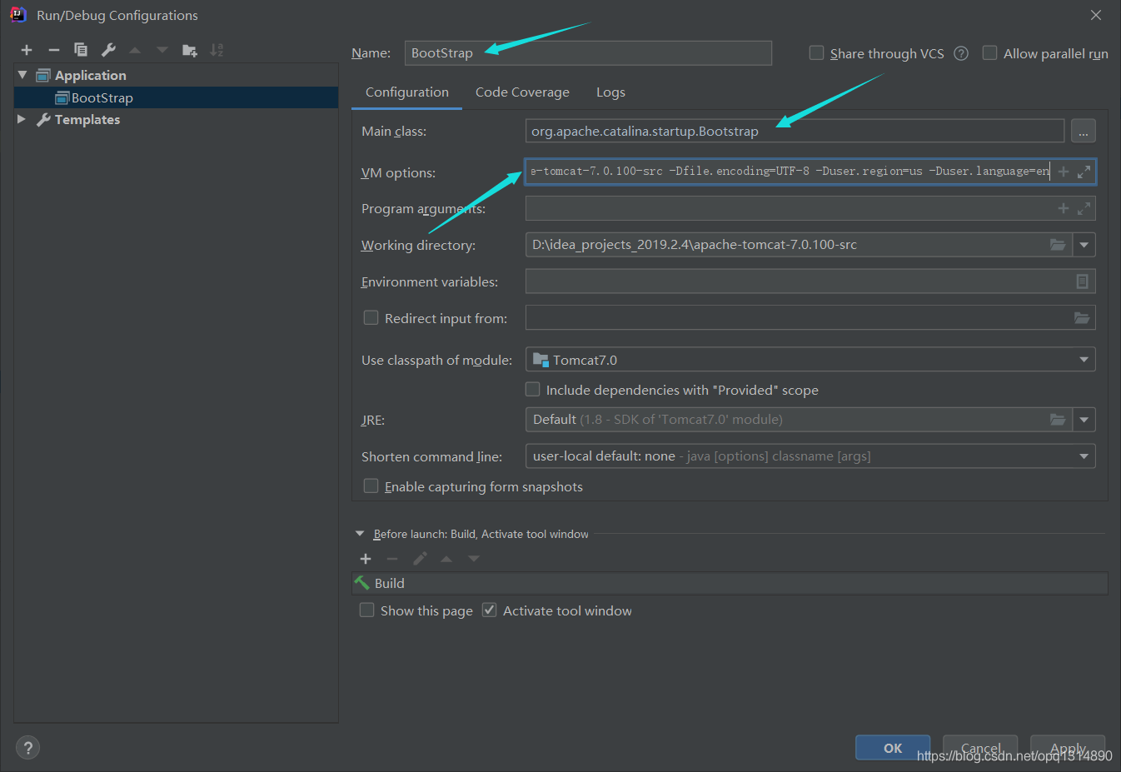The image size is (1121, 772).
Task: Enable capturing form snapshots checkbox
Action: (371, 486)
